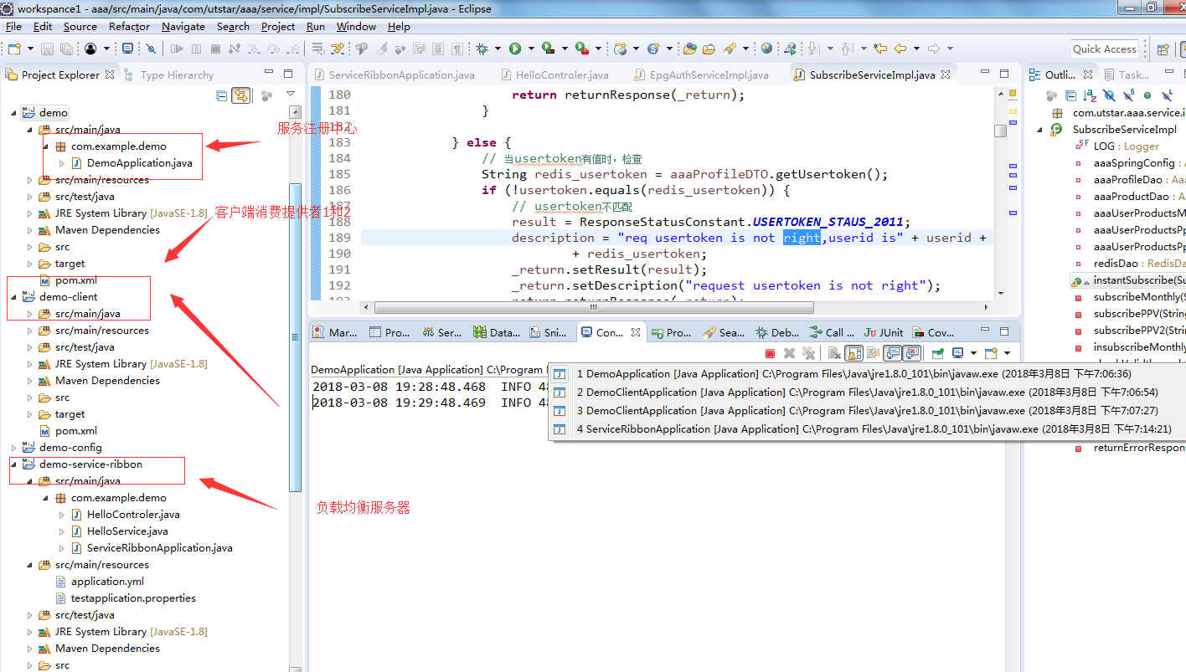Expand the demo-config project node
The image size is (1186, 672).
13,448
